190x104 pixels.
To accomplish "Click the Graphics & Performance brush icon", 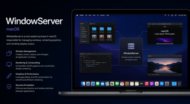I will click(9, 76).
